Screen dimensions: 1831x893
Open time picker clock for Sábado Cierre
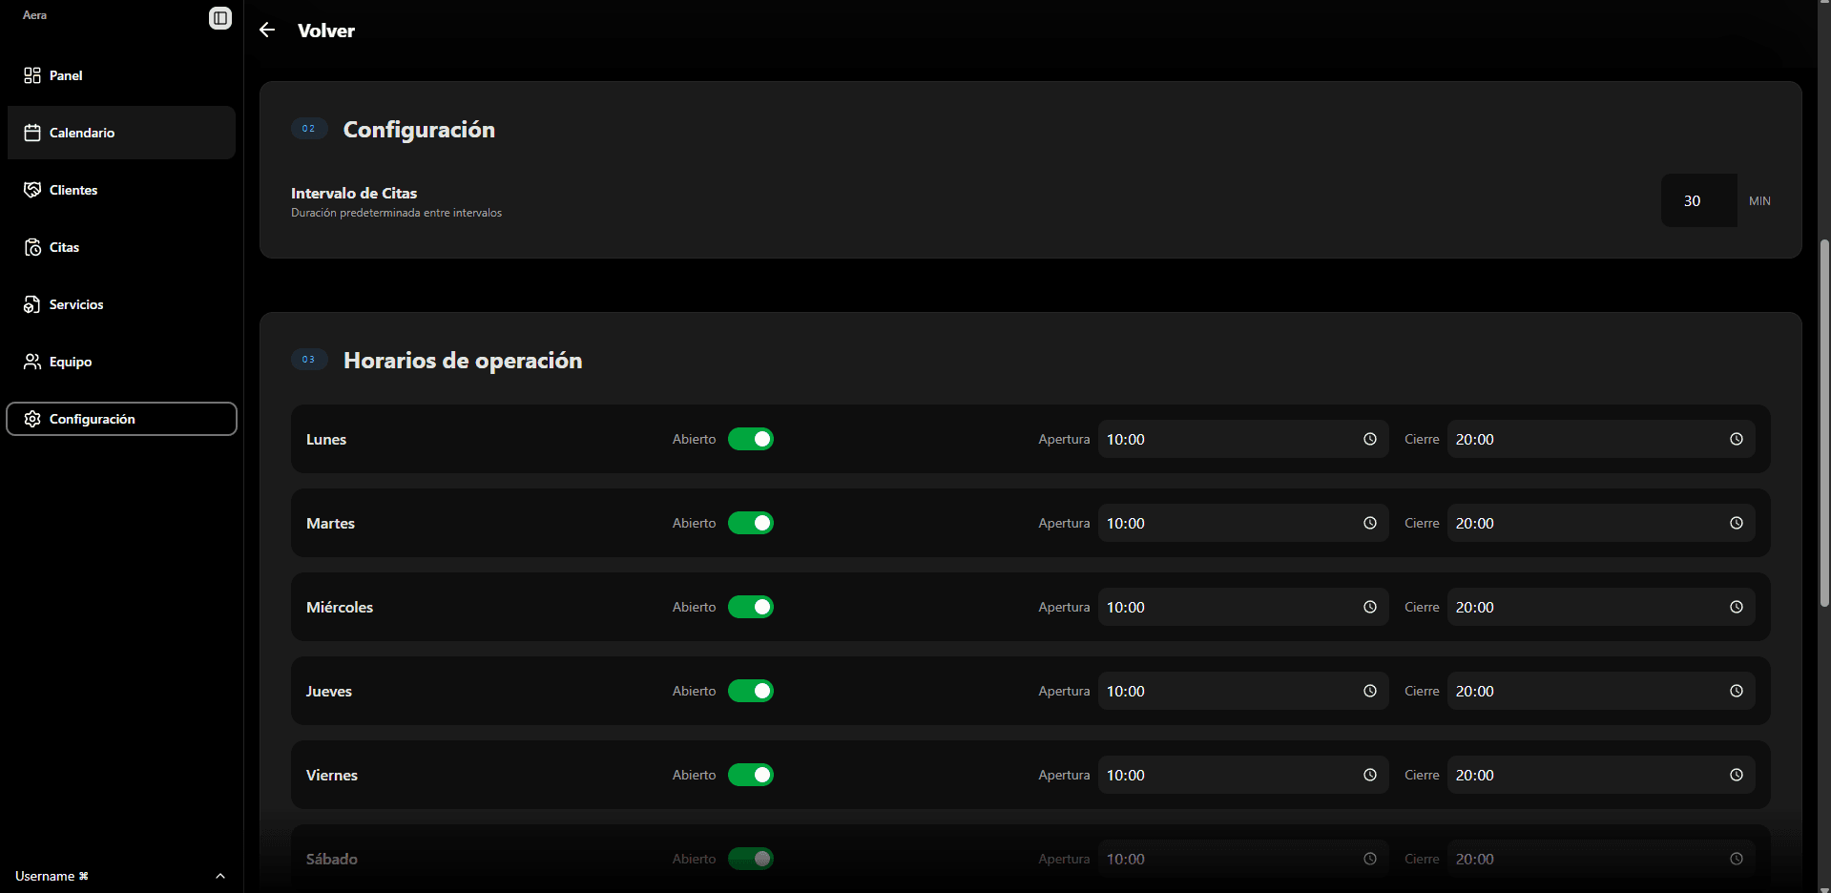1737,859
